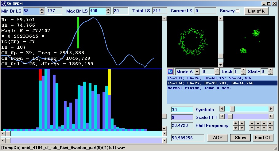Focus the Current LS field
This screenshot has height=151, width=279.
coord(206,11)
